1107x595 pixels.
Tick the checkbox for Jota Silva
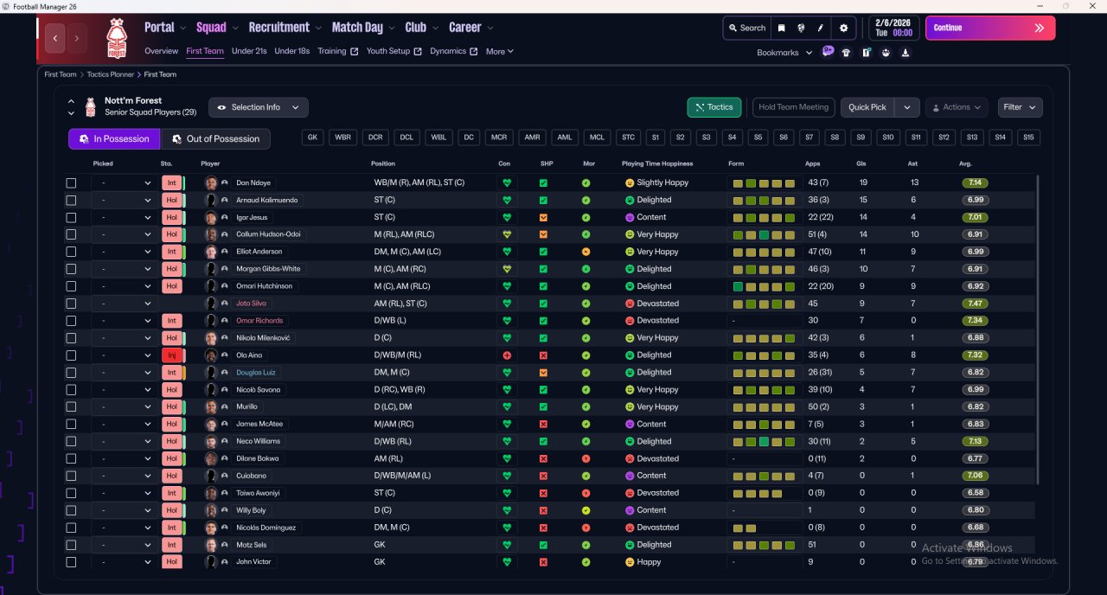pos(71,304)
